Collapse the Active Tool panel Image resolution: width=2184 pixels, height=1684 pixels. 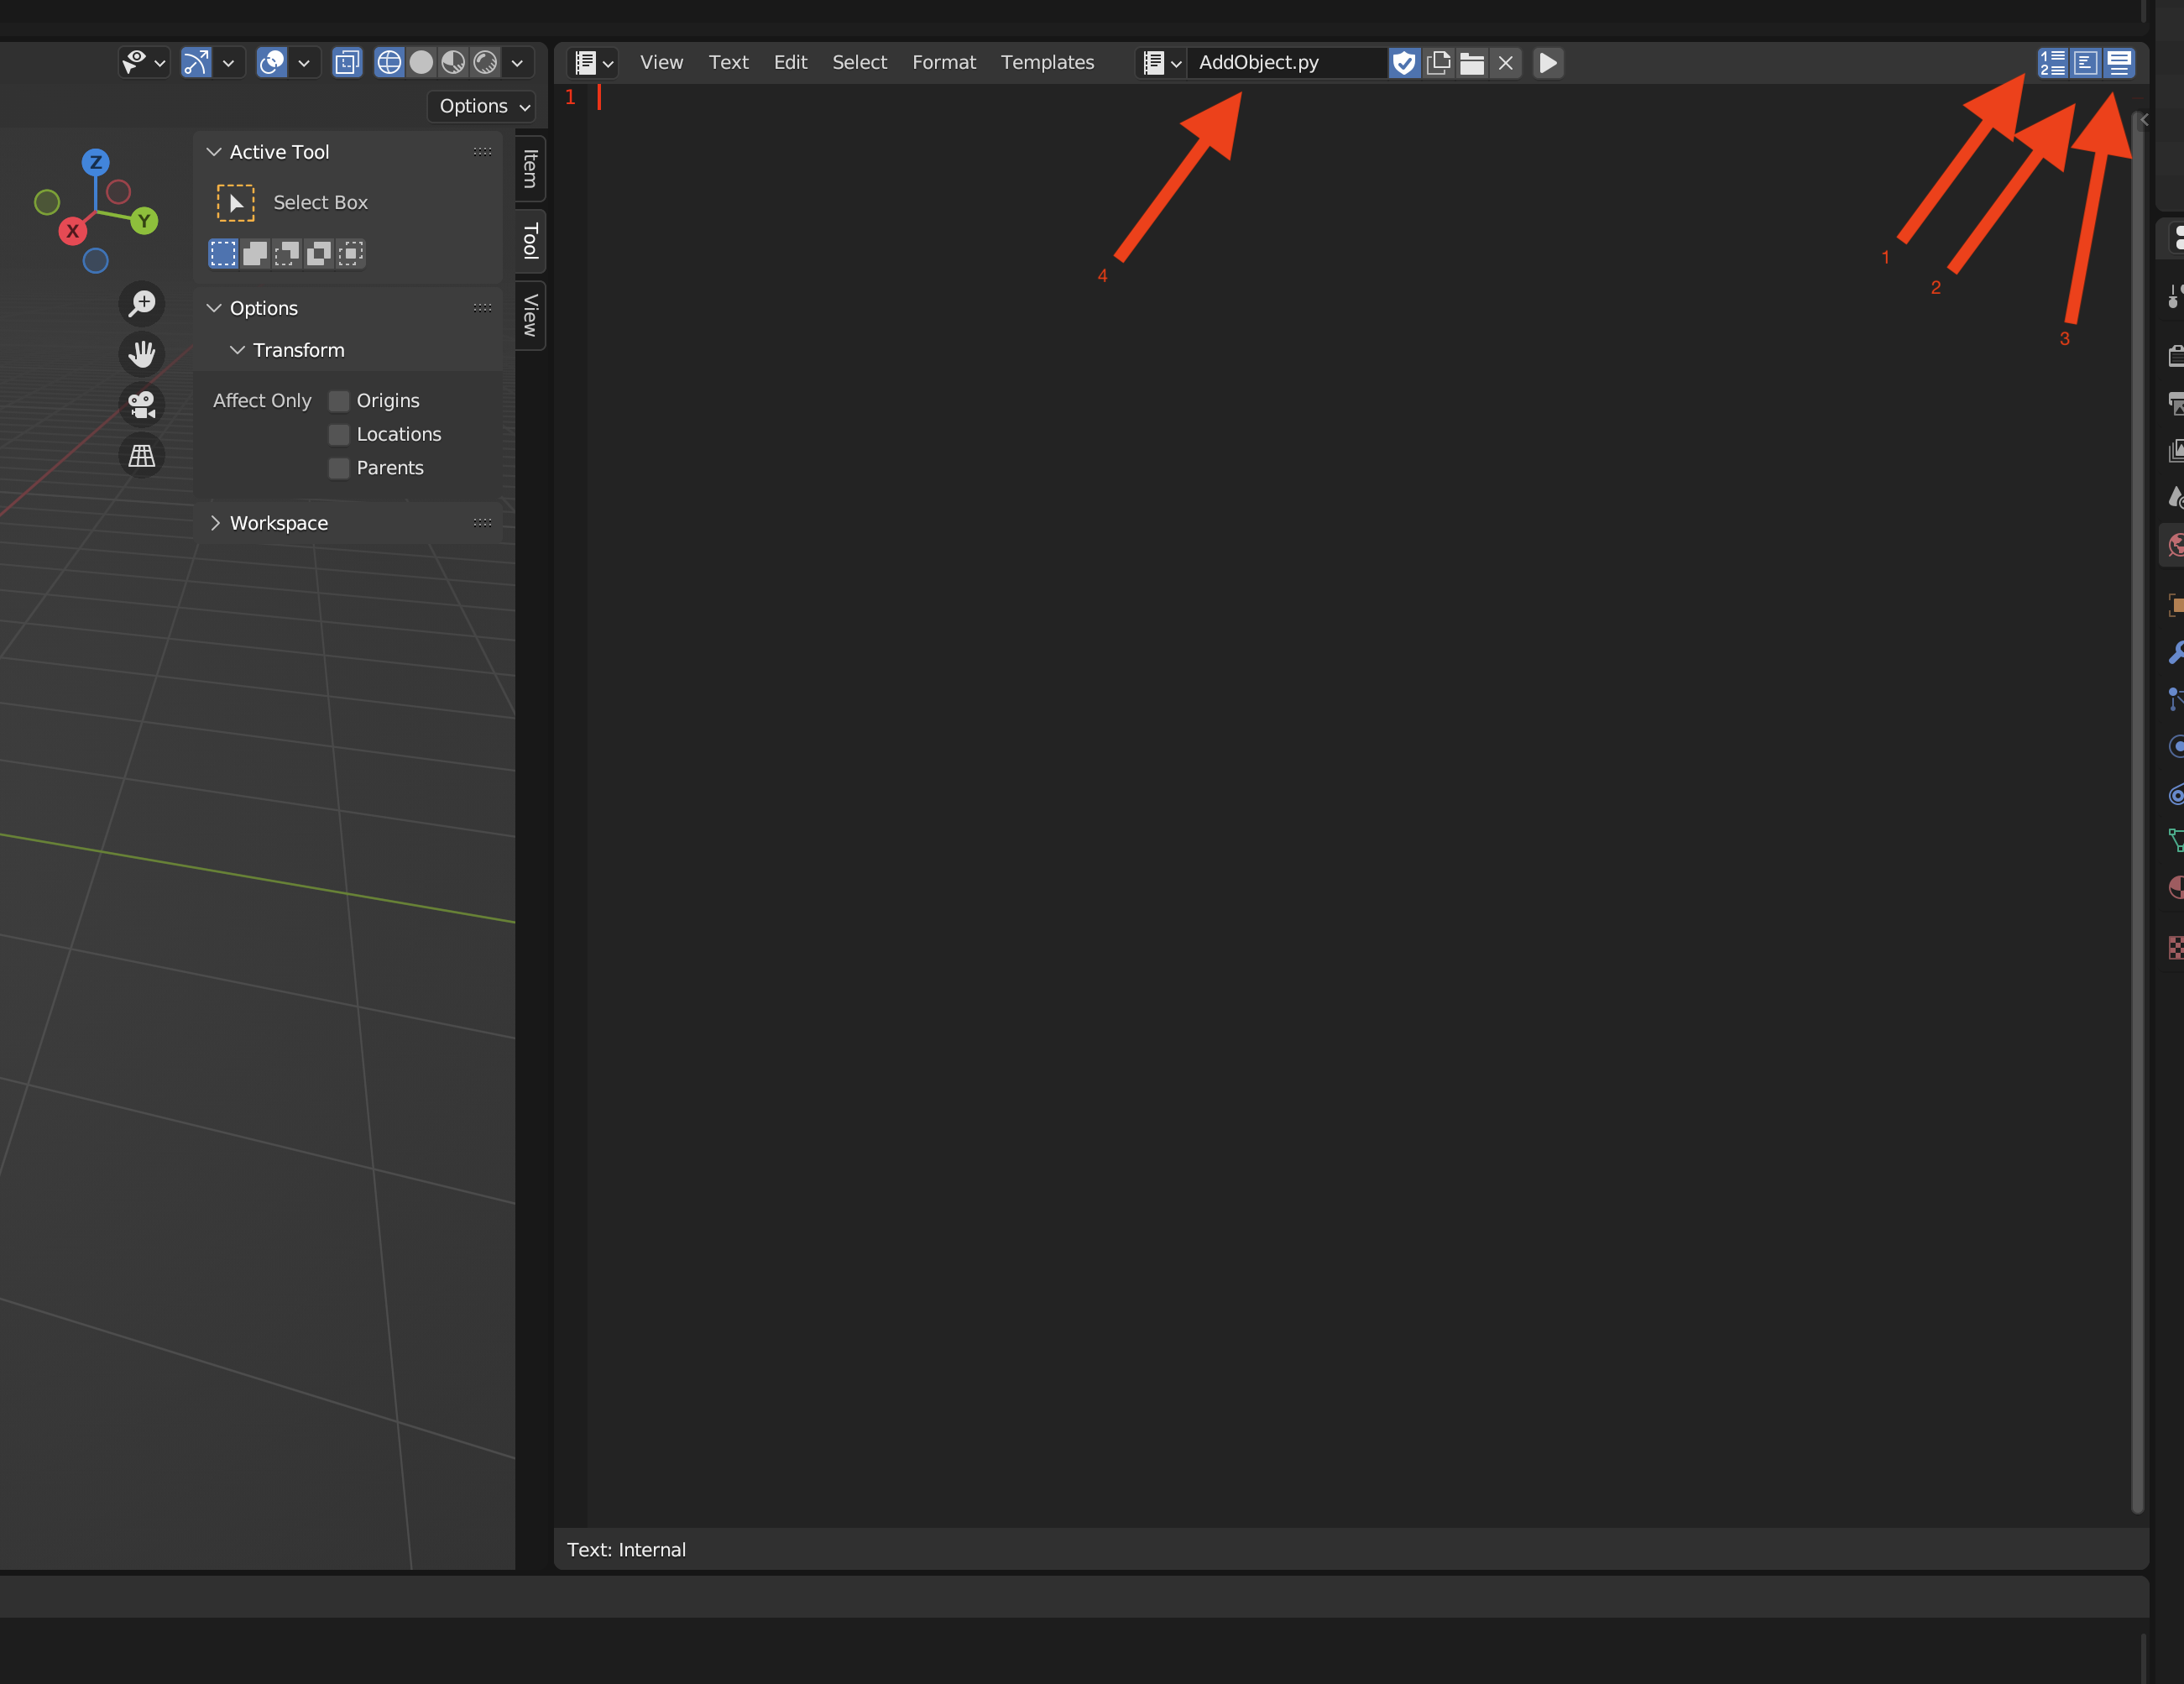pos(213,152)
